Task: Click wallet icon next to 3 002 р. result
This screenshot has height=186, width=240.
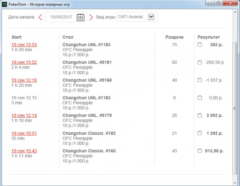Action: tap(200, 115)
